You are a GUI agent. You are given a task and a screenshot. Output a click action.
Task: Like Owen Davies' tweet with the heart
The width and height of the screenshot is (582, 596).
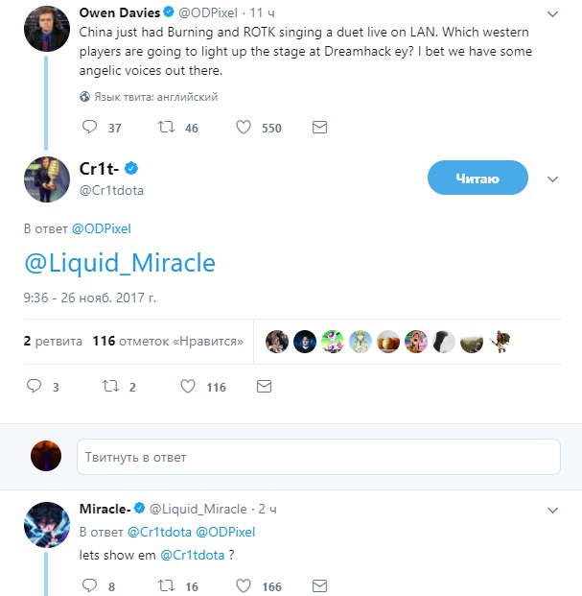244,128
